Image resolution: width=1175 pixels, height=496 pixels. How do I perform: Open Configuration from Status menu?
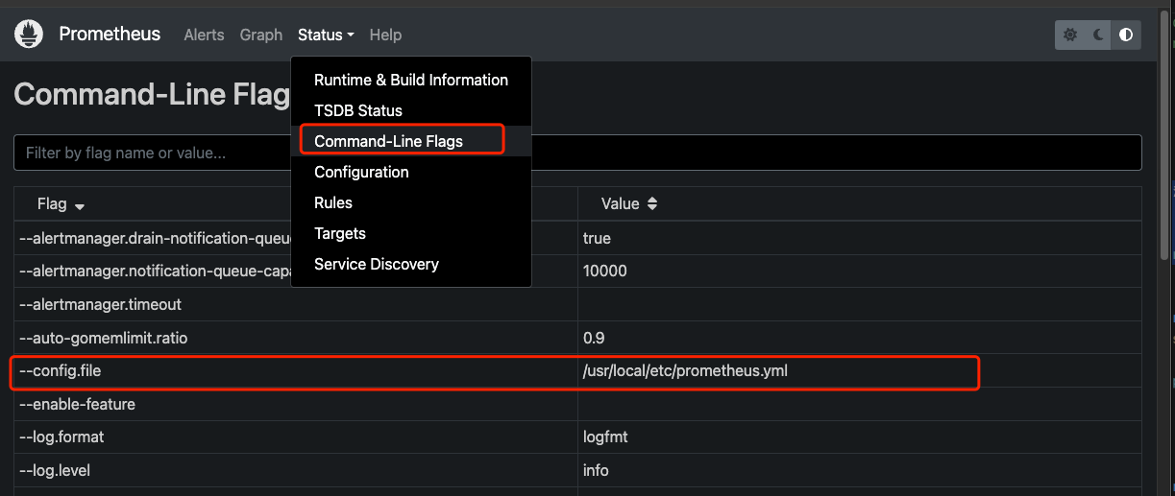pyautogui.click(x=361, y=172)
